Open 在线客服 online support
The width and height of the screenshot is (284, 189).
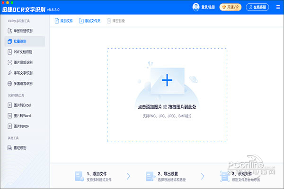point(257,7)
